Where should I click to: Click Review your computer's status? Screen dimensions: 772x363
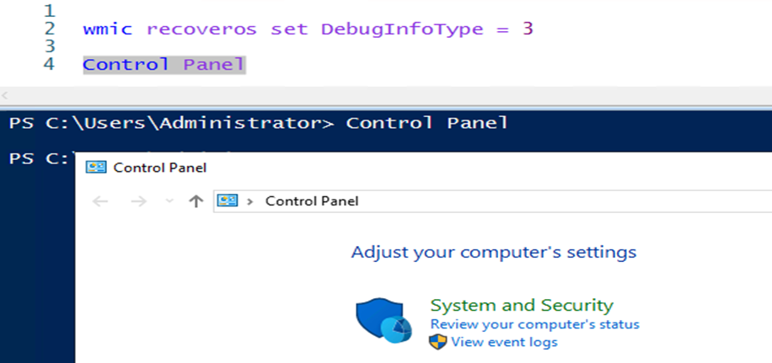[x=534, y=324]
